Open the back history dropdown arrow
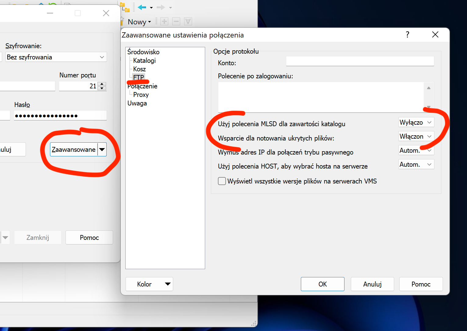The image size is (467, 331). click(x=151, y=8)
